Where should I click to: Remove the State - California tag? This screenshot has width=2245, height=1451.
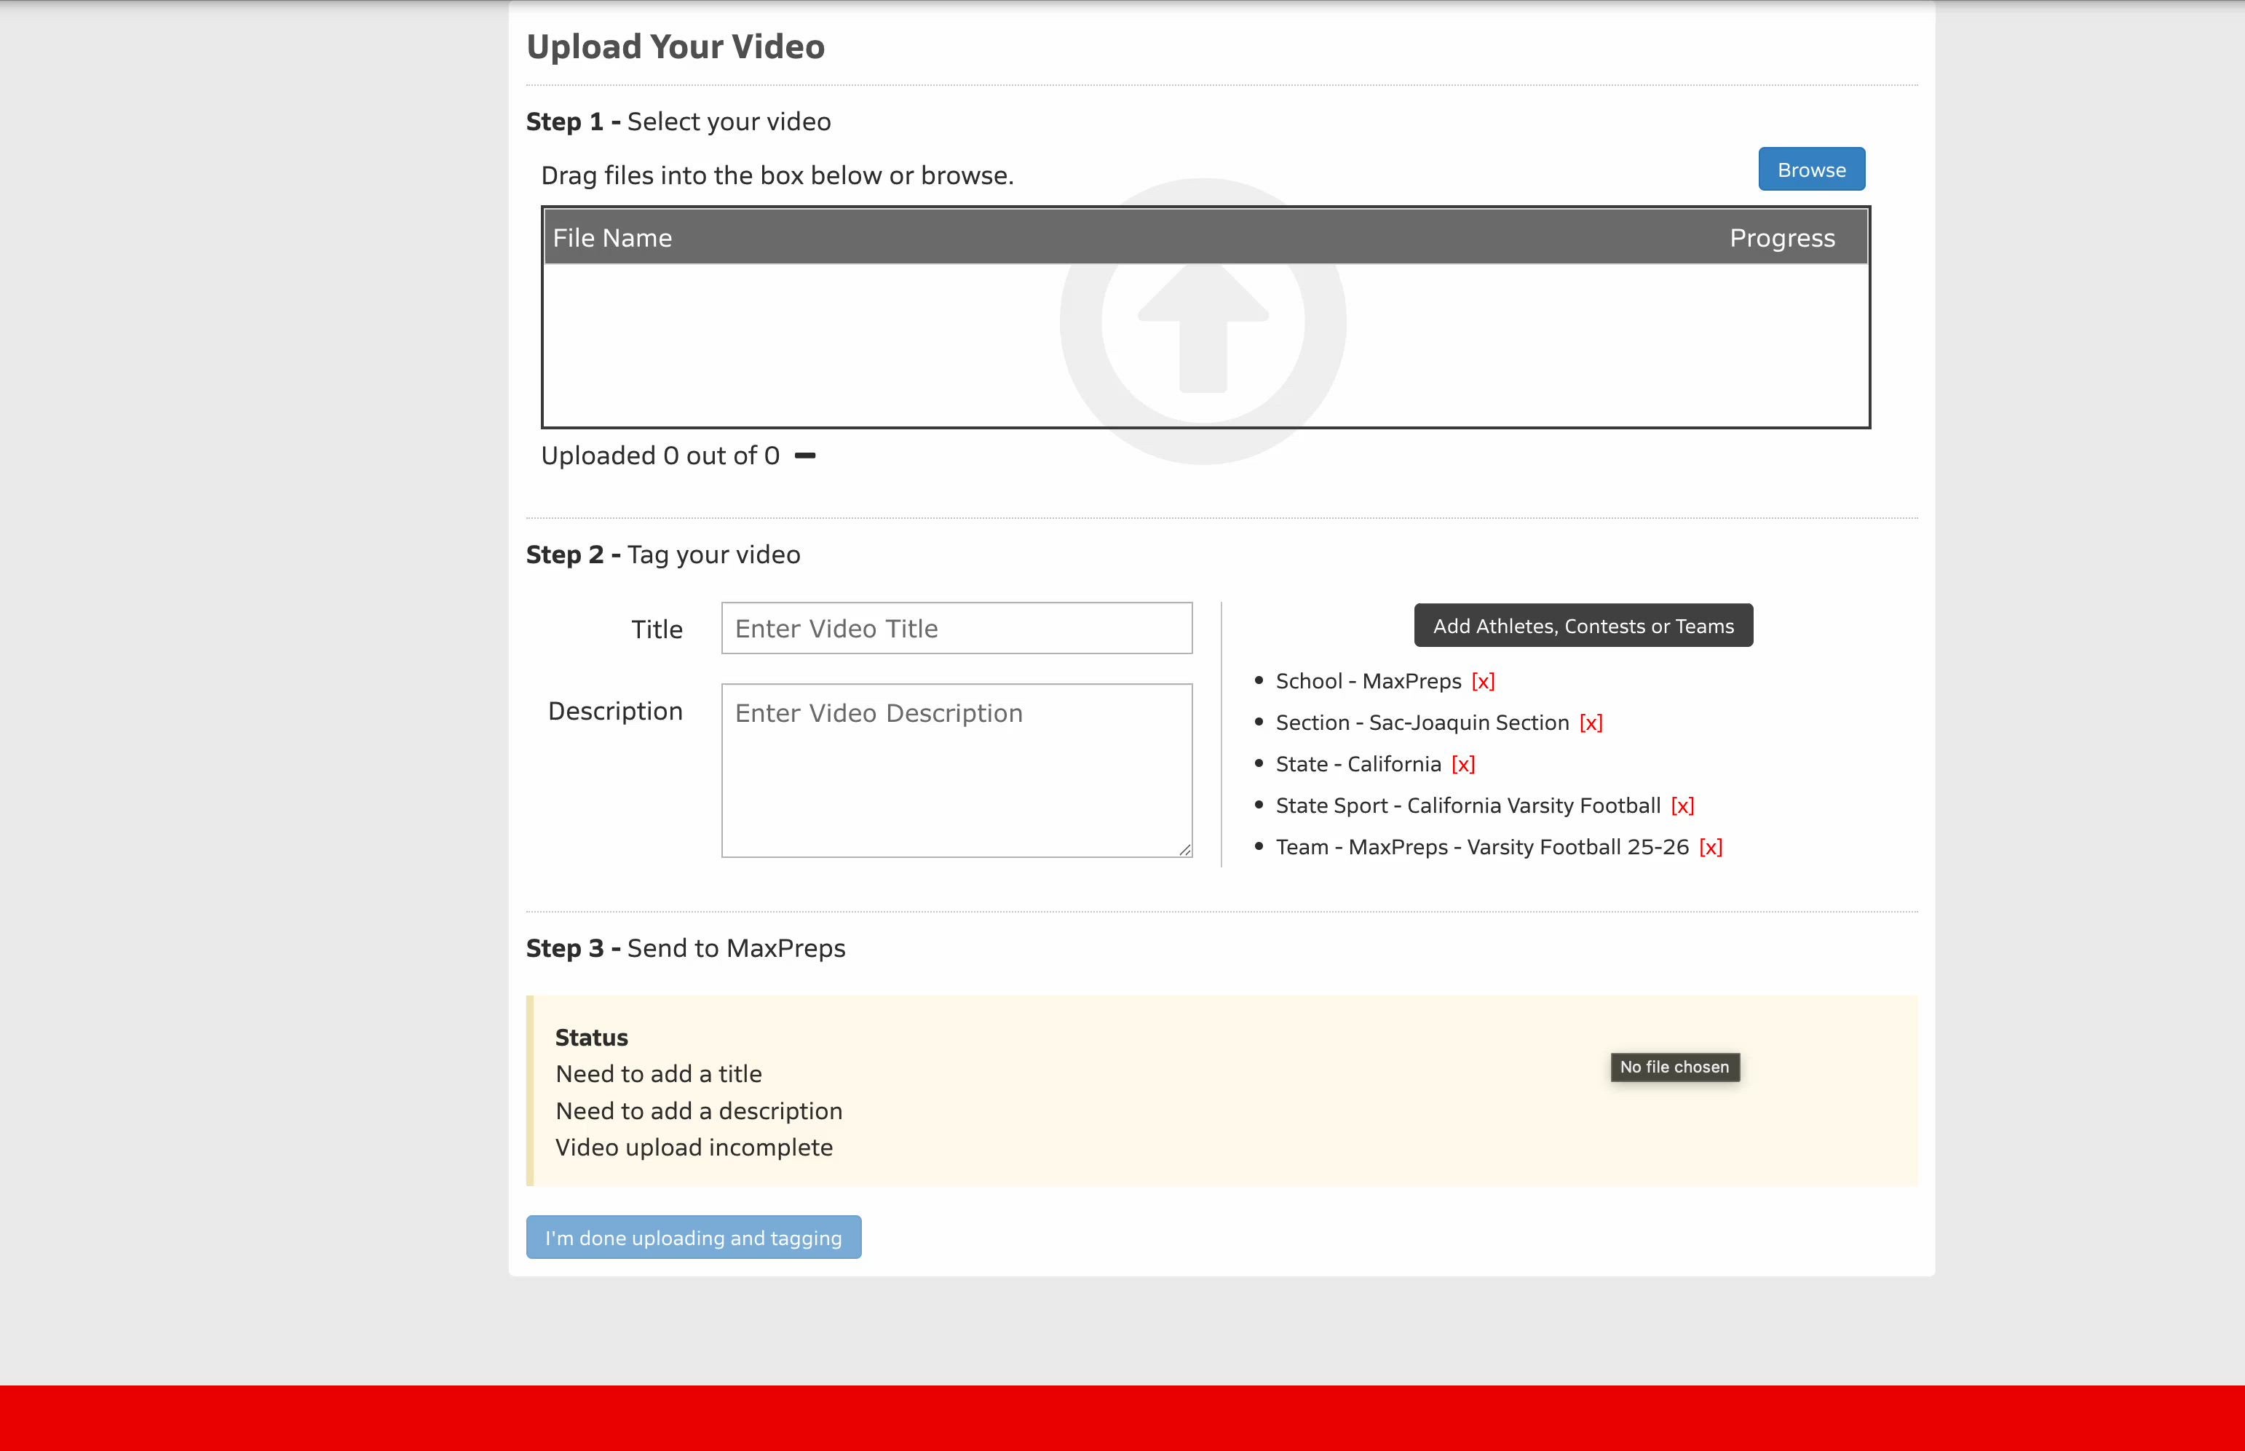[1462, 764]
